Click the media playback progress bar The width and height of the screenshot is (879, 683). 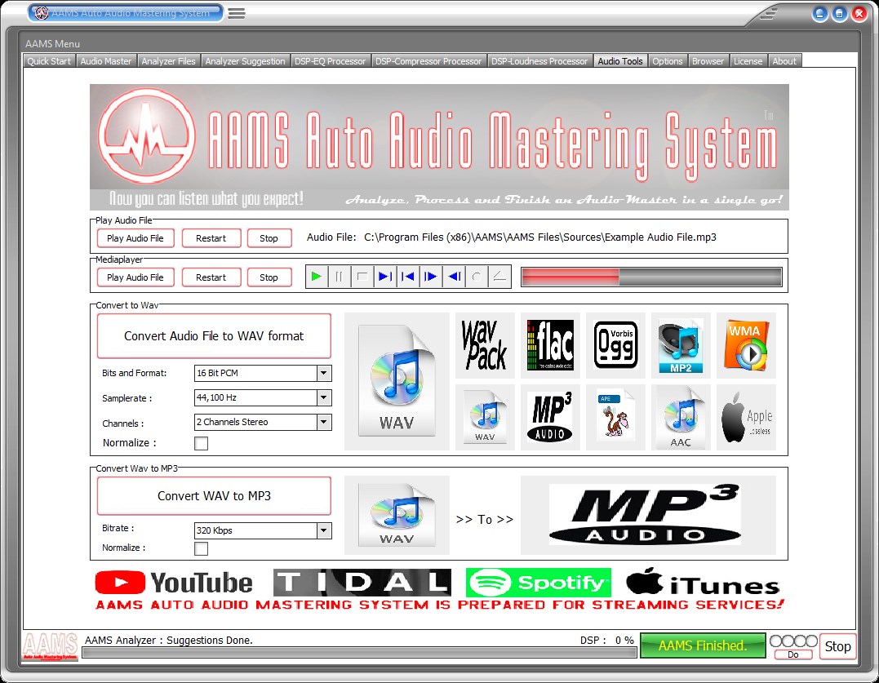(x=649, y=276)
